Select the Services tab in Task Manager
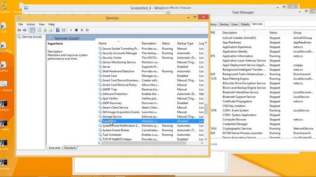Viewport: 316px width, 177px height. coord(257,24)
